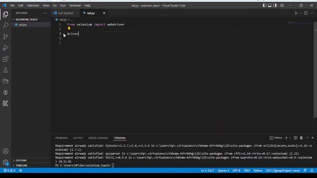Open the folder icon view in activity bar
Screen dimensions: 317x178
click(5, 81)
